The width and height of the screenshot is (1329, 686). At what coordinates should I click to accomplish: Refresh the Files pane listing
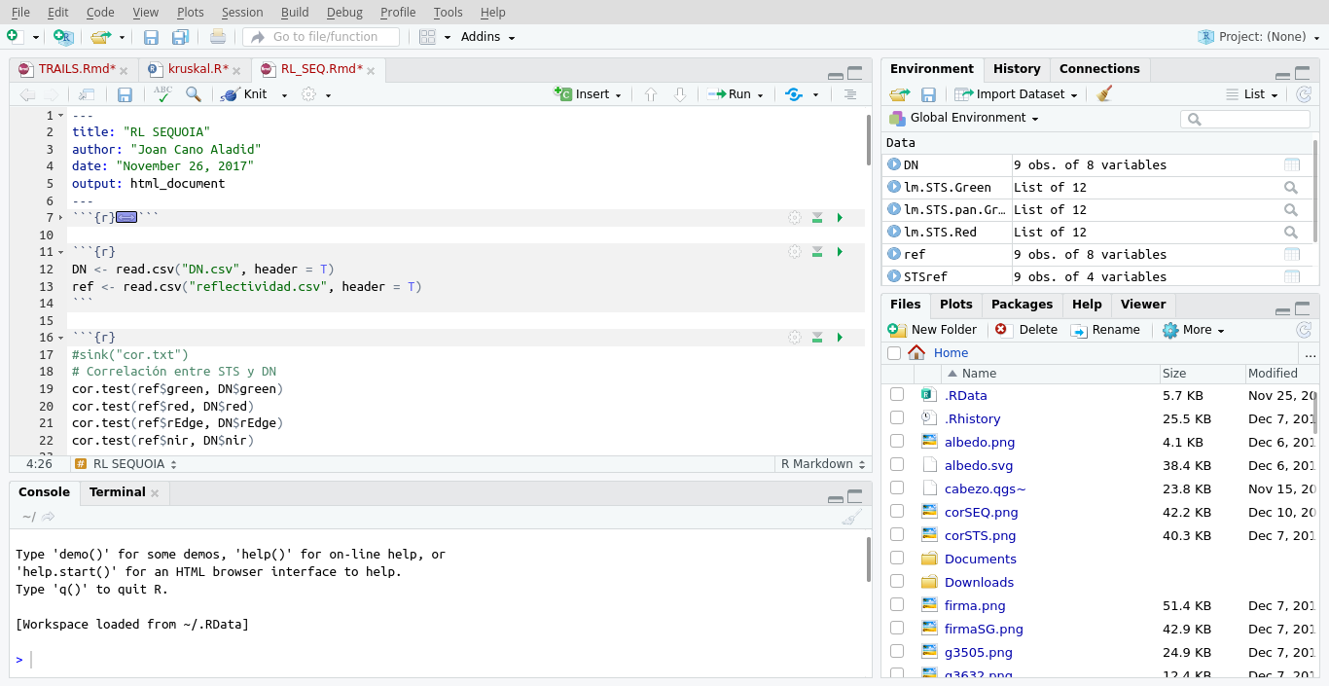click(1304, 330)
